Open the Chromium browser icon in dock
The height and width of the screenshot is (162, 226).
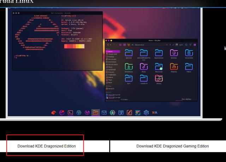[79, 112]
